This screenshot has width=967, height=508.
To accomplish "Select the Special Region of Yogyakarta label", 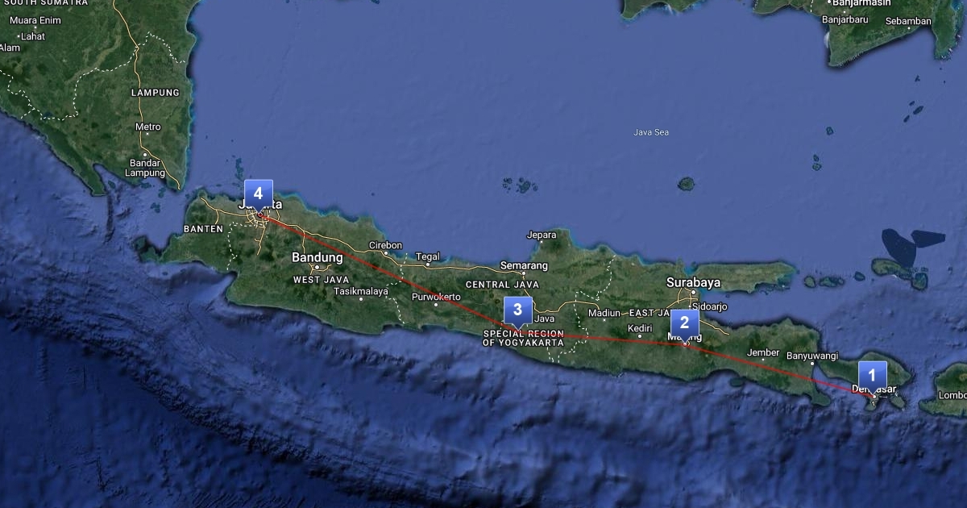I will tap(523, 338).
